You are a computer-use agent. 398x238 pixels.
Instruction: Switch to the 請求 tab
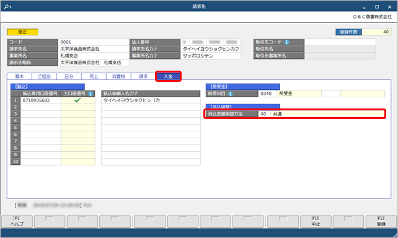pos(143,76)
